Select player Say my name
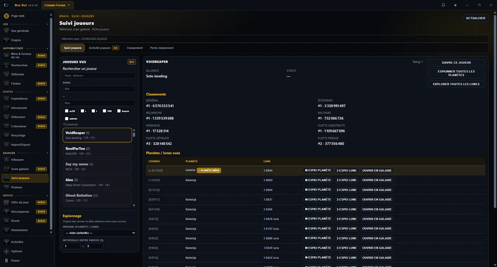 [x=97, y=166]
